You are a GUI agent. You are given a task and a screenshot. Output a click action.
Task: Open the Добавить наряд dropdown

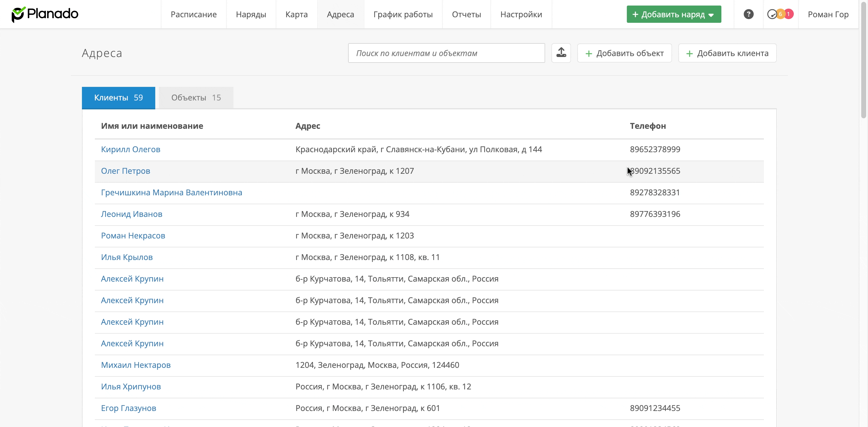click(x=674, y=14)
